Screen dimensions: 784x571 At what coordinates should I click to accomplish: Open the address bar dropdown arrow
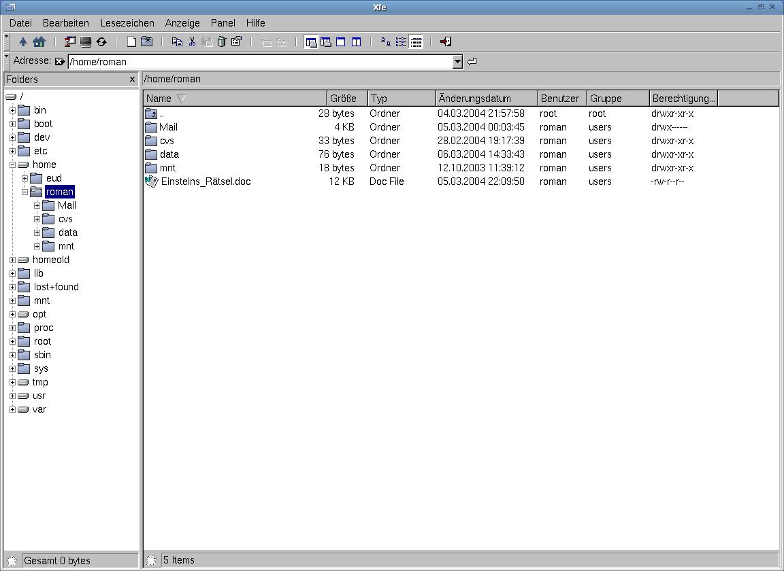[x=457, y=62]
